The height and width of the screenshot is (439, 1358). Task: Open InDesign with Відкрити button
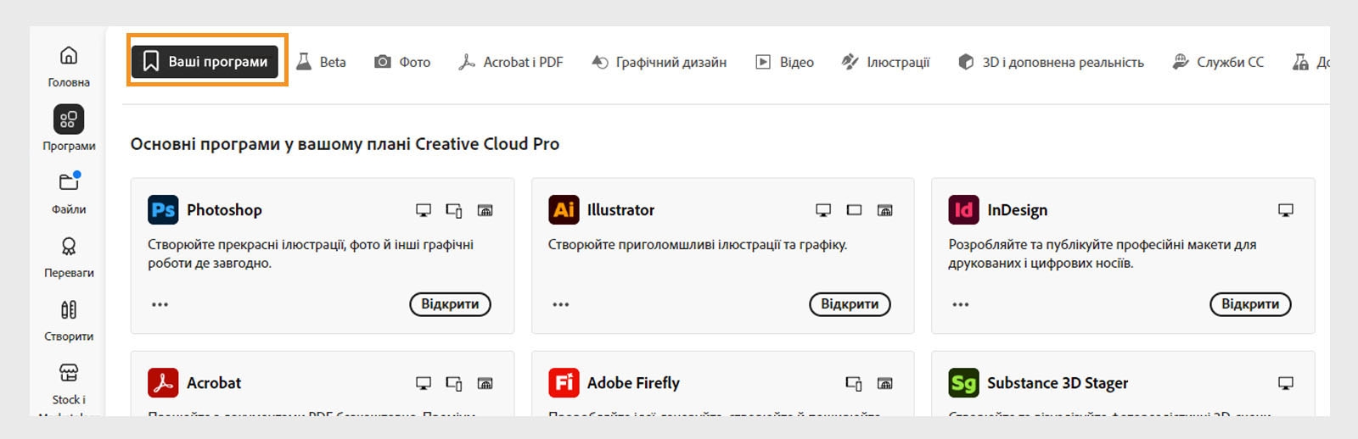[x=1250, y=304]
